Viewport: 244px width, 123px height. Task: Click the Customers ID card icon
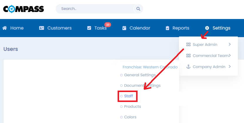(41, 28)
